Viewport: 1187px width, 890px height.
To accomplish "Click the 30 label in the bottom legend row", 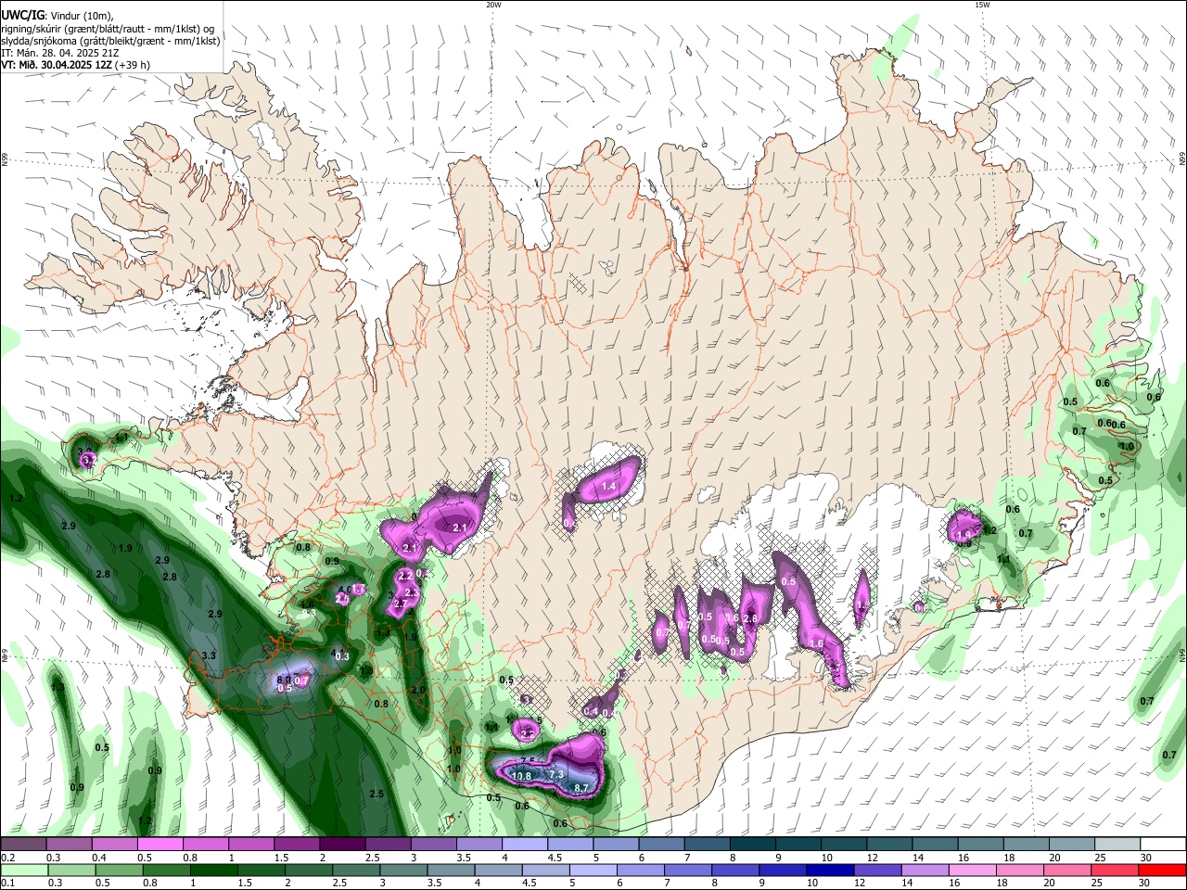I will (1146, 883).
